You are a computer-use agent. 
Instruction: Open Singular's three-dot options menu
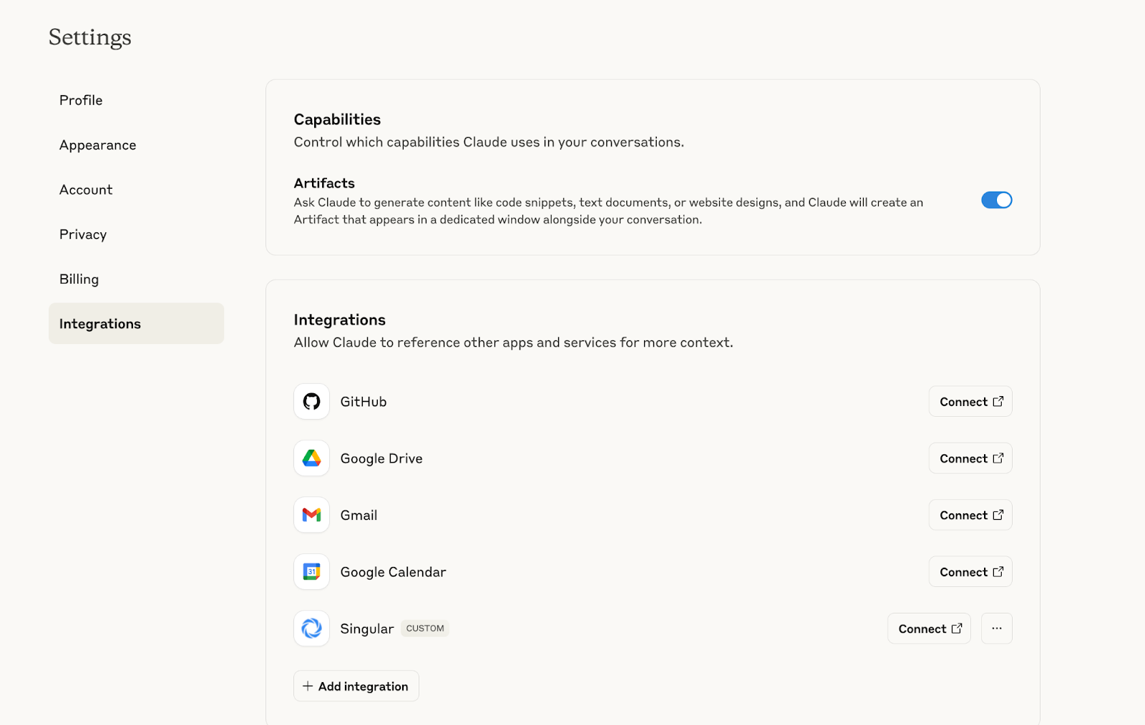point(997,628)
